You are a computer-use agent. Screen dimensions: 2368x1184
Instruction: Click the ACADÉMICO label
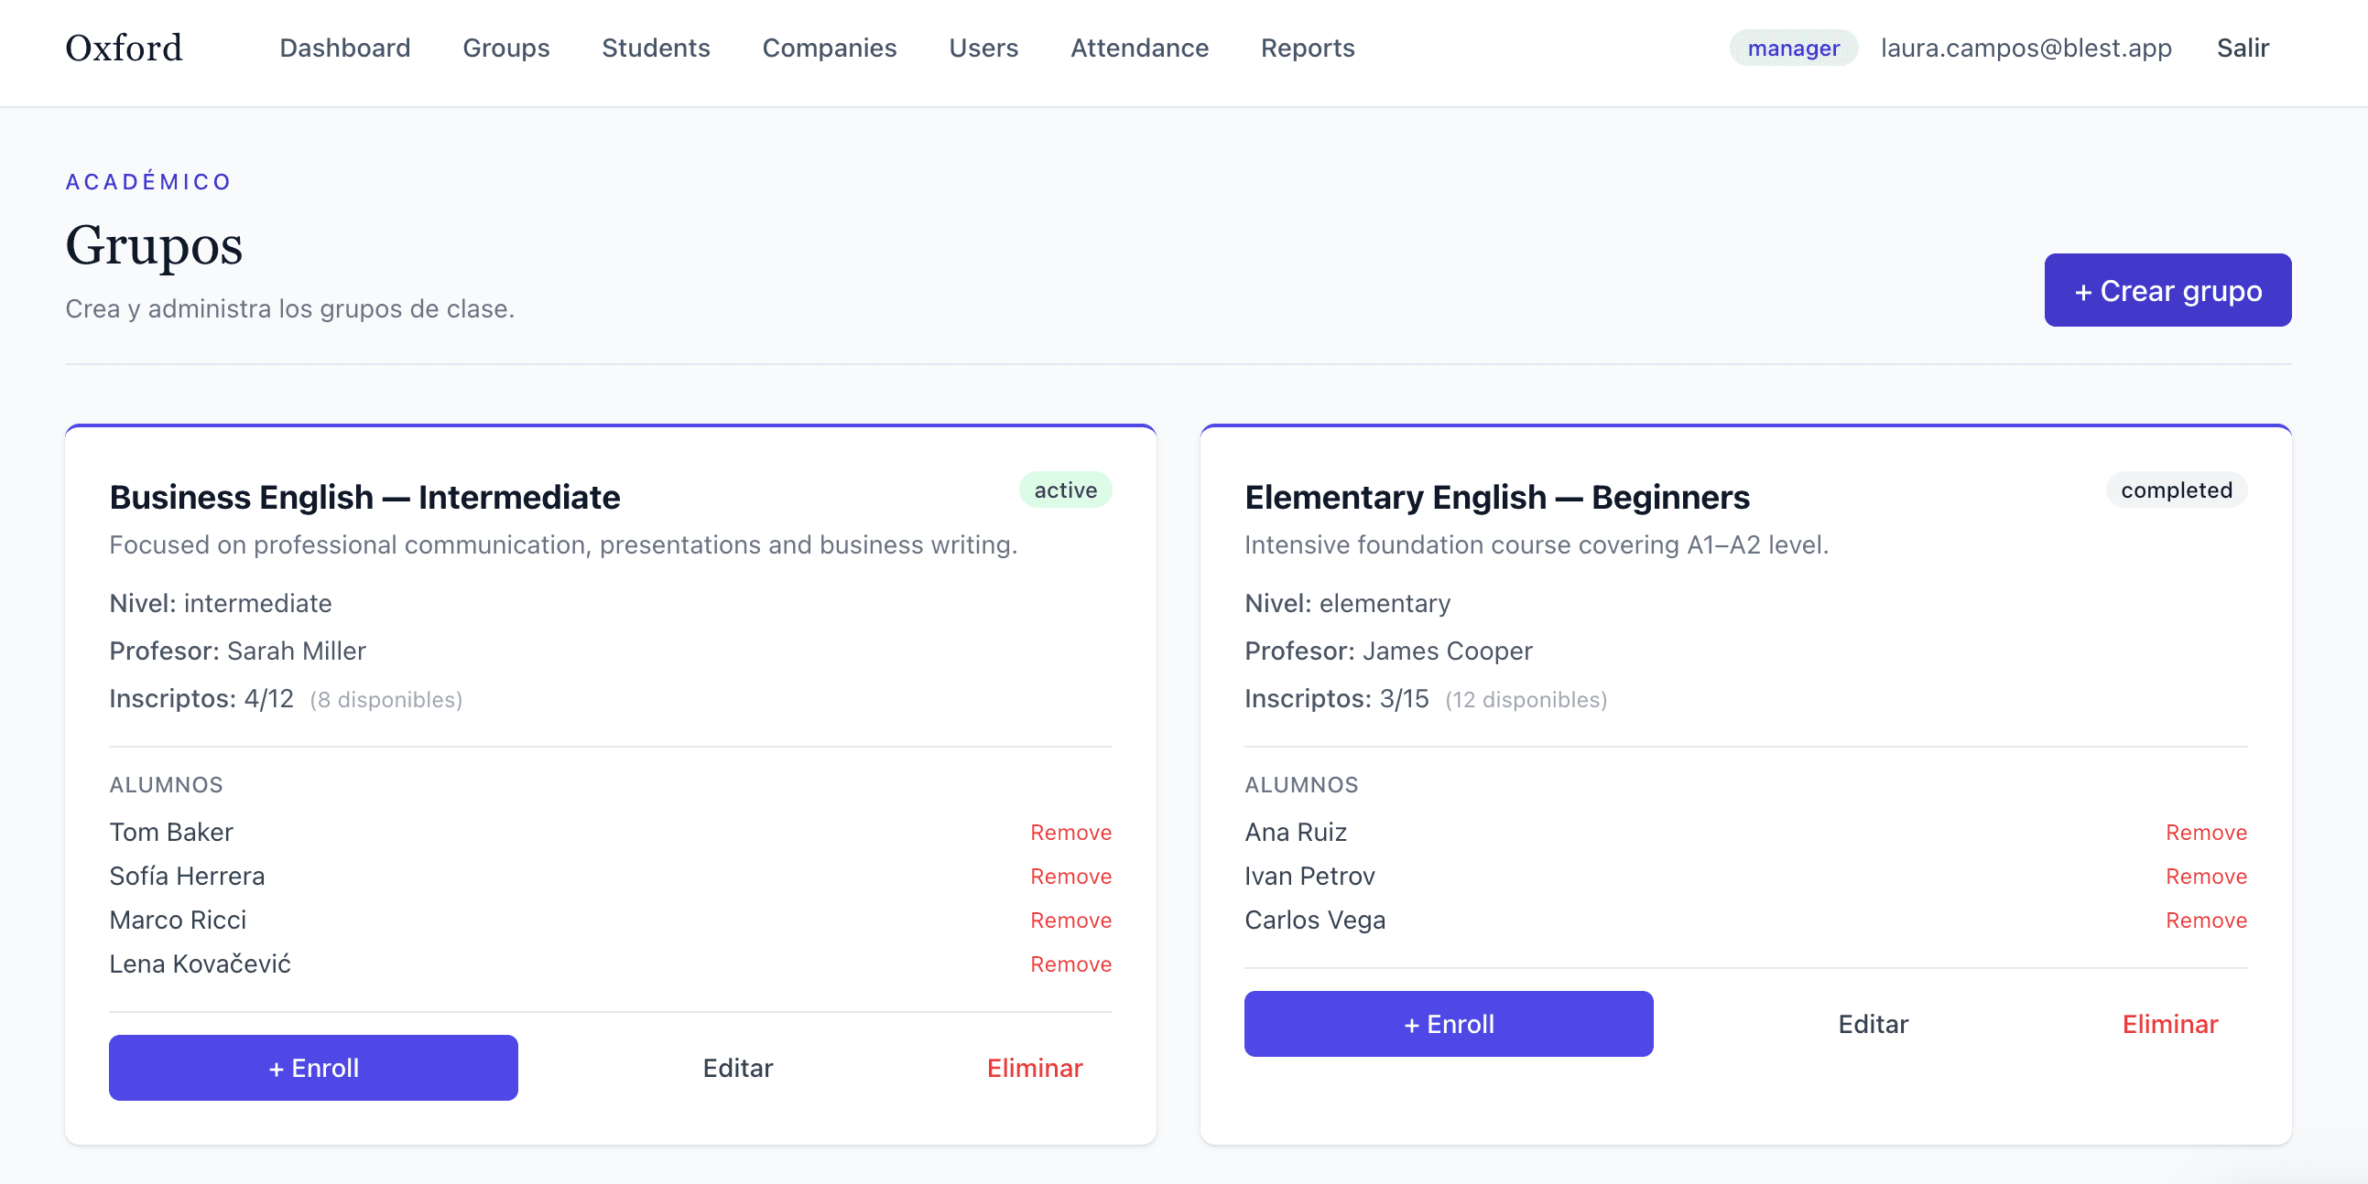click(148, 182)
